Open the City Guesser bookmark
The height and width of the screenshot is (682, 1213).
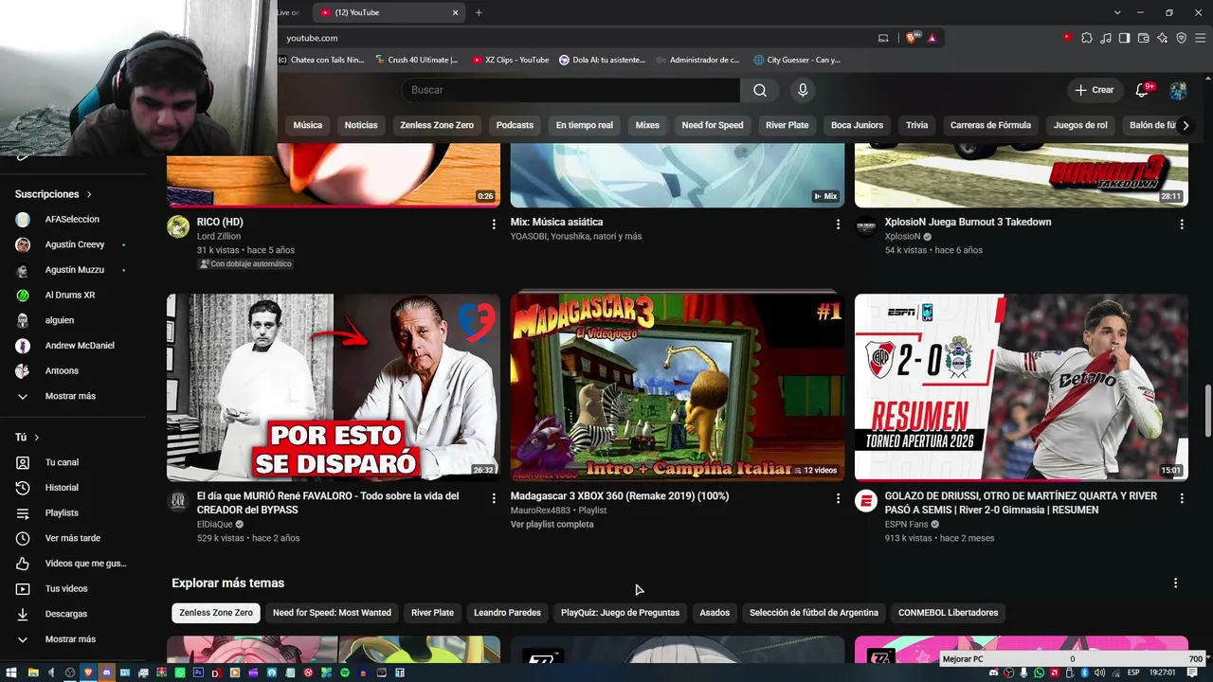pyautogui.click(x=797, y=60)
